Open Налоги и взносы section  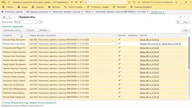click(x=73, y=7)
